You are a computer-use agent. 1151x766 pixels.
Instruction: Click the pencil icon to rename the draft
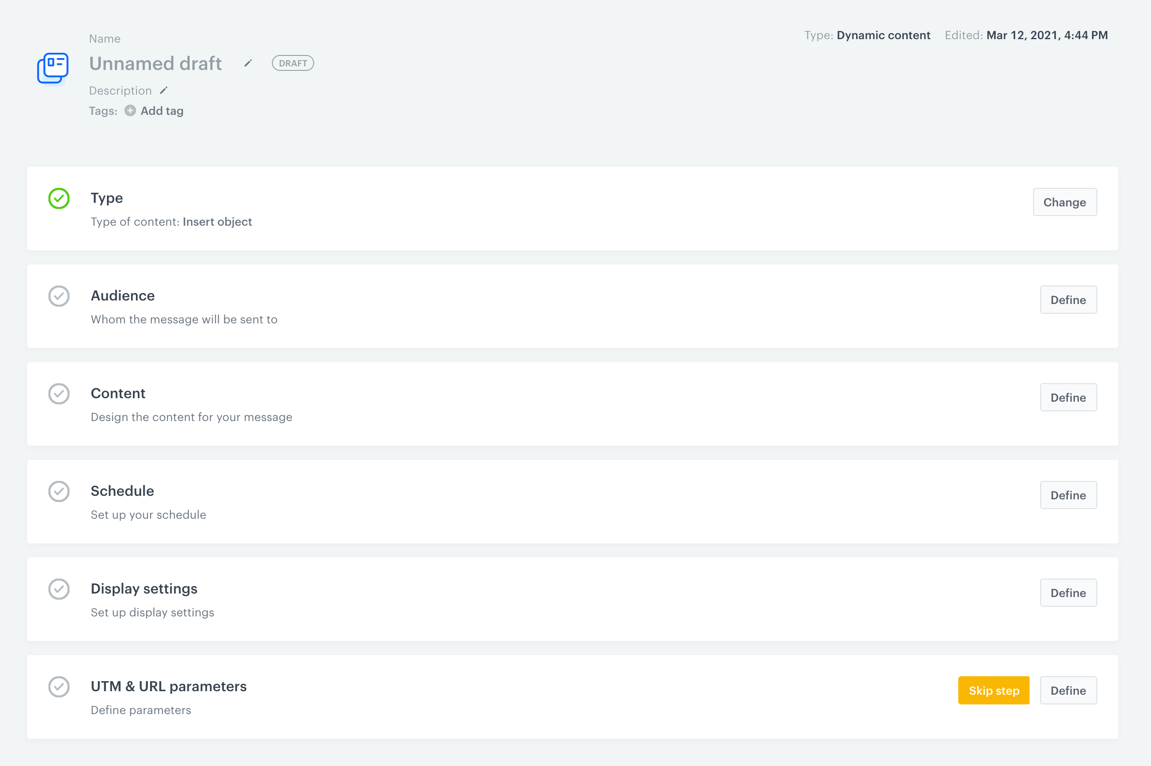coord(248,63)
